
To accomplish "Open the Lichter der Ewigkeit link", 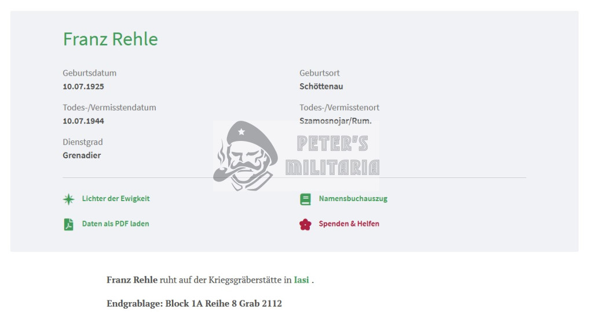I will coord(116,198).
